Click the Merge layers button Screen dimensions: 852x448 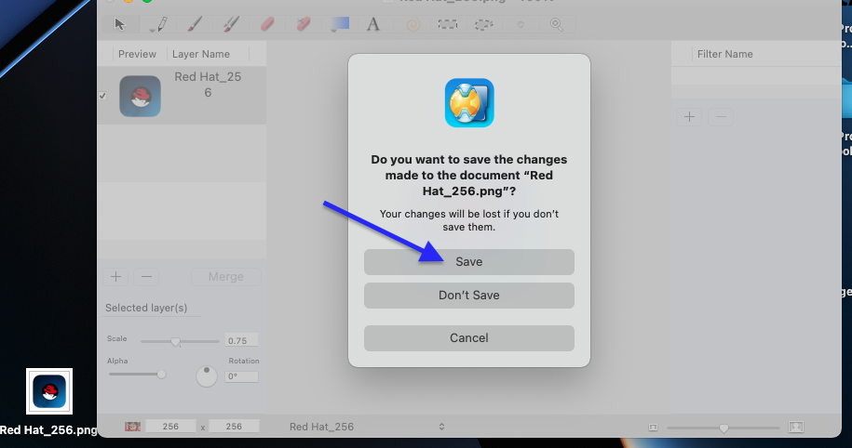point(226,277)
